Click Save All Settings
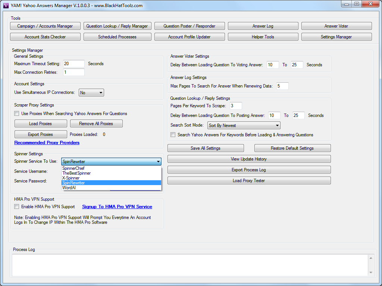The width and height of the screenshot is (382, 286). pyautogui.click(x=206, y=148)
